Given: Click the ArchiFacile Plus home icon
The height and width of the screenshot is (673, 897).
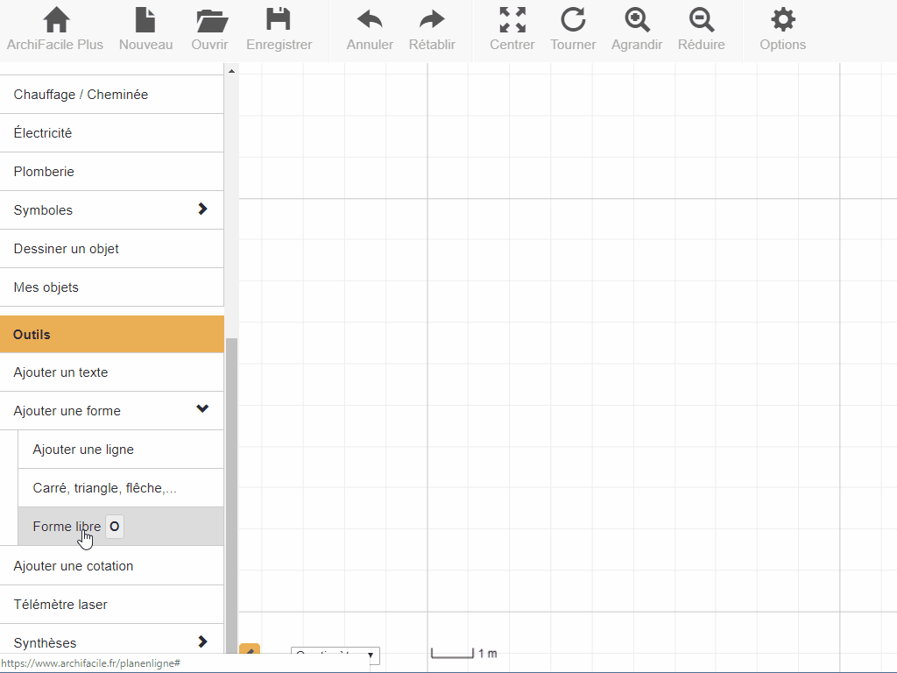Looking at the screenshot, I should point(55,21).
